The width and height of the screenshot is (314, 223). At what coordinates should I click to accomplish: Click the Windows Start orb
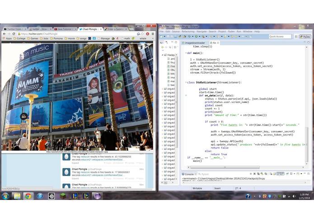[5, 196]
